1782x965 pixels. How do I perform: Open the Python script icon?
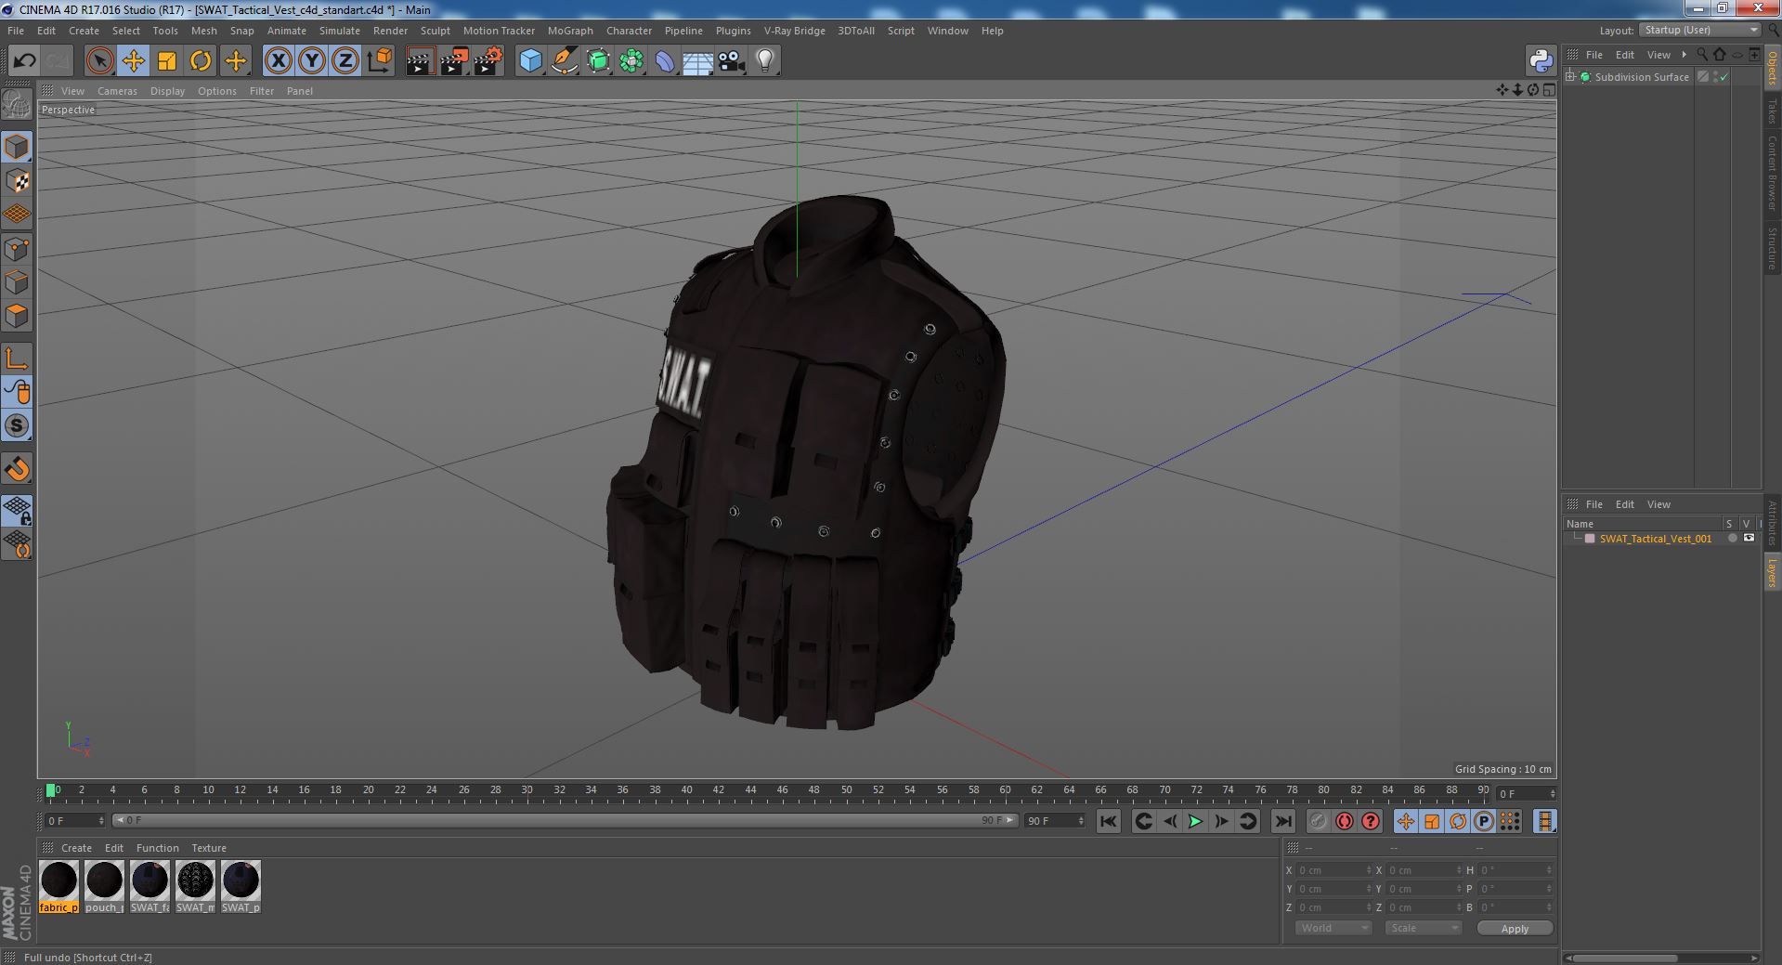pyautogui.click(x=1541, y=61)
